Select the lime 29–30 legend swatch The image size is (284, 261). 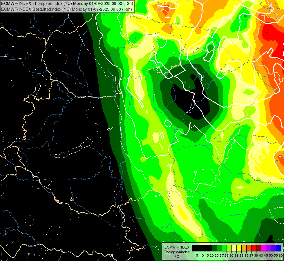(x=229, y=248)
